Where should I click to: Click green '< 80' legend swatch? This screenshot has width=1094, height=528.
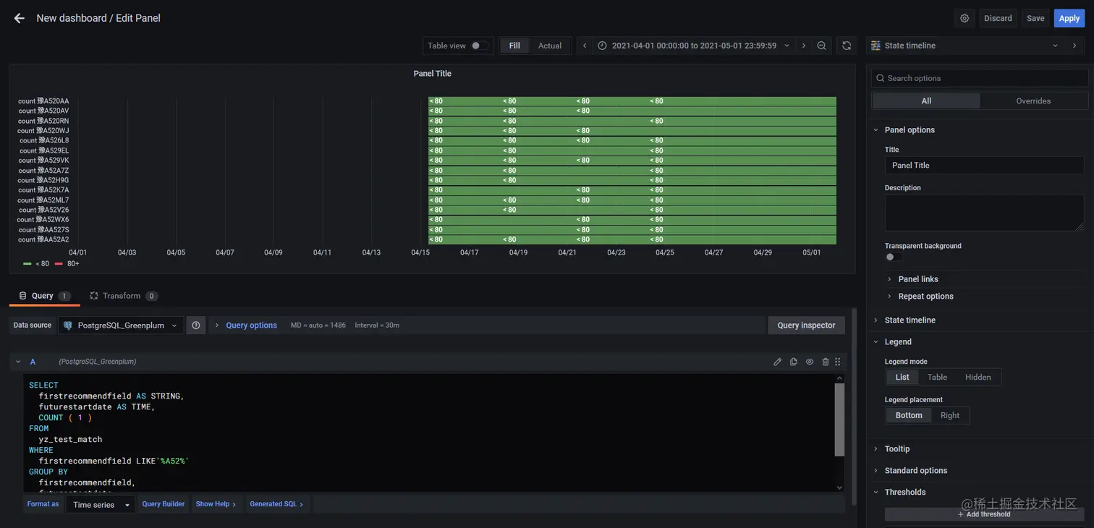27,264
